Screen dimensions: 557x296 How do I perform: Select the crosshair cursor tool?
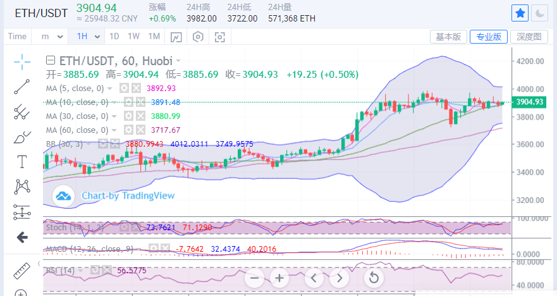coord(22,61)
